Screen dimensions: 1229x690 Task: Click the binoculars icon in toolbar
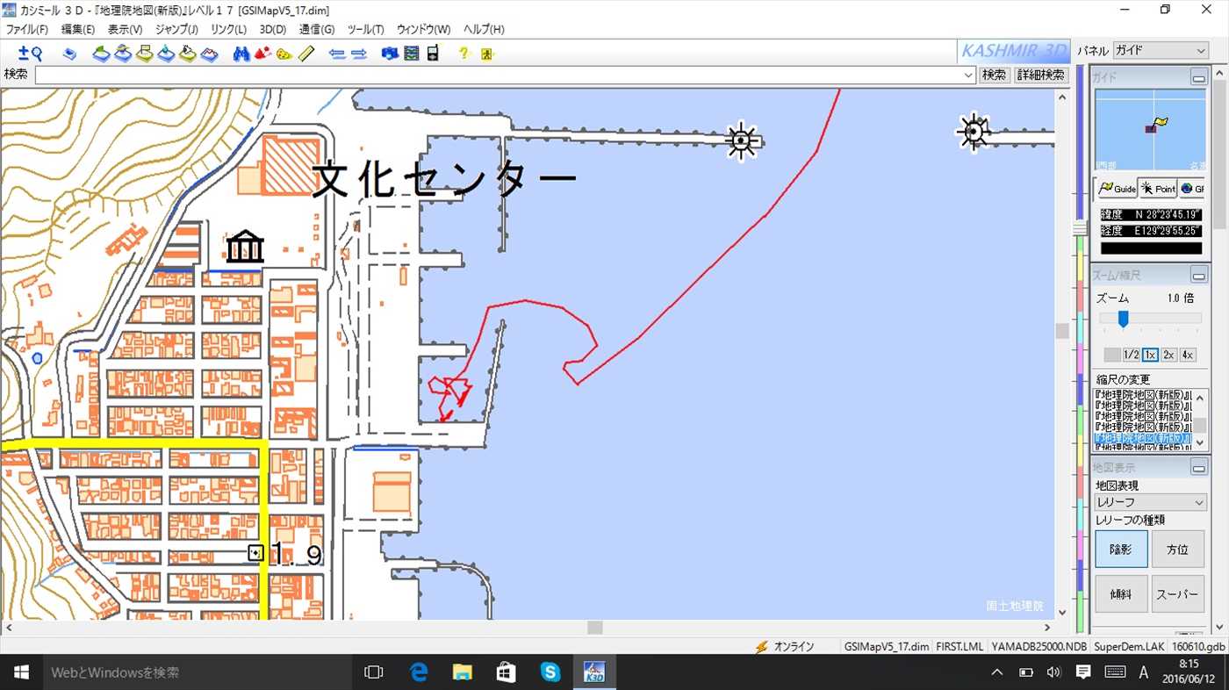(241, 54)
